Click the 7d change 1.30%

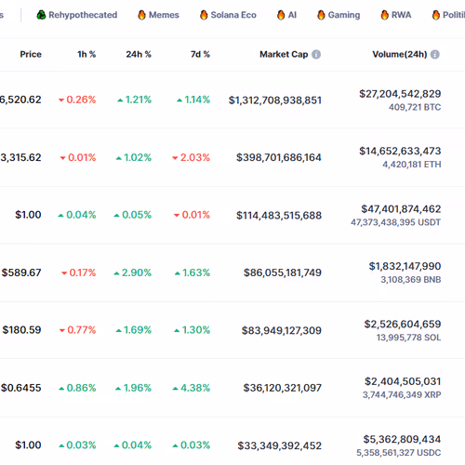[x=193, y=330]
